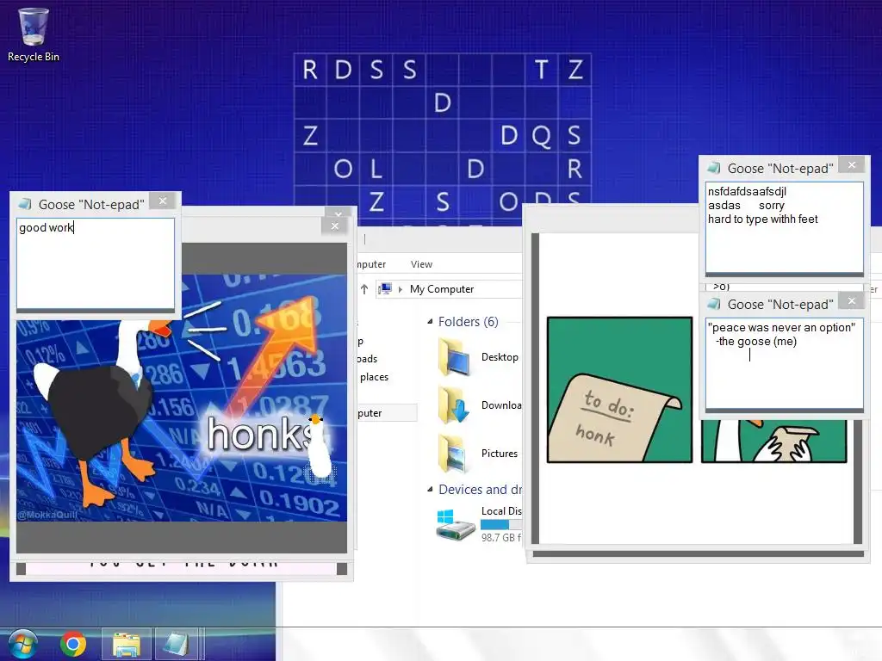882x661 pixels.
Task: Open the Computer ribbon tab in Explorer
Action: [371, 264]
